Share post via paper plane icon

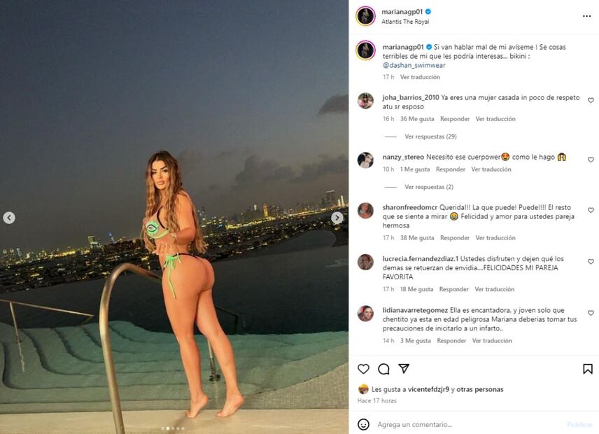[404, 369]
